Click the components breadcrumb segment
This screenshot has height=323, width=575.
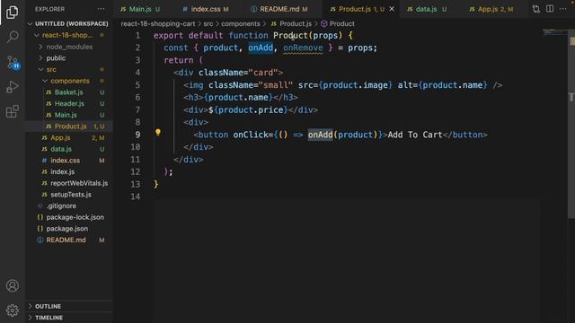(240, 24)
